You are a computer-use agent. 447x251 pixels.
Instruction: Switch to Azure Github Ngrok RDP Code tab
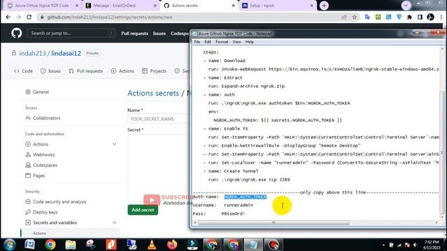click(x=43, y=6)
